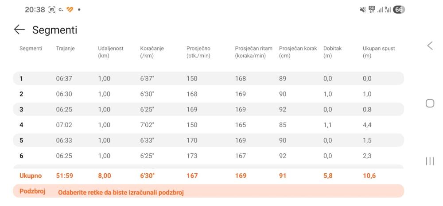Tap the muted sound status icon
Image resolution: width=443 pixels, height=206 pixels.
coord(362,10)
